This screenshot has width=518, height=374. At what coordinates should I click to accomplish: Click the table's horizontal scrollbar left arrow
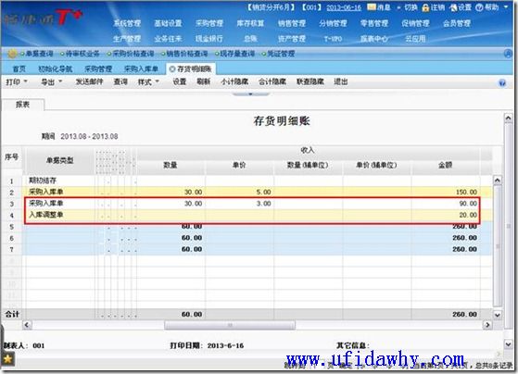(27, 325)
